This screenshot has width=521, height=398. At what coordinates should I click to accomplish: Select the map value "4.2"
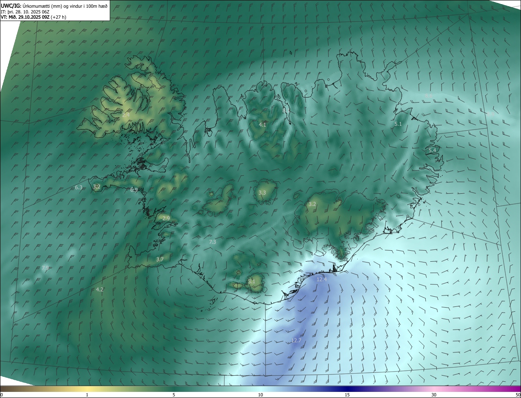point(100,290)
